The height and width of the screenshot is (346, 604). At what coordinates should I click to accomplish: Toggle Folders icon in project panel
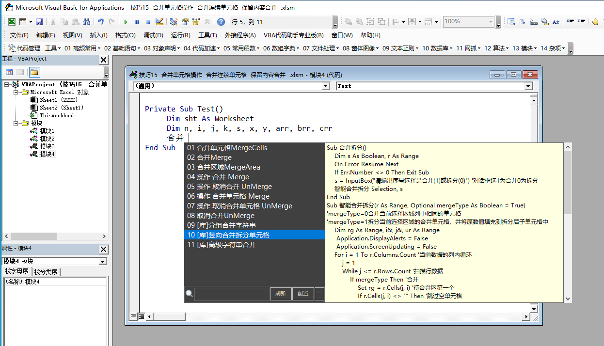point(34,72)
